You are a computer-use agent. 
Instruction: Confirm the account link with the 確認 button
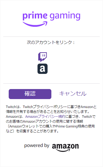click(x=30, y=94)
